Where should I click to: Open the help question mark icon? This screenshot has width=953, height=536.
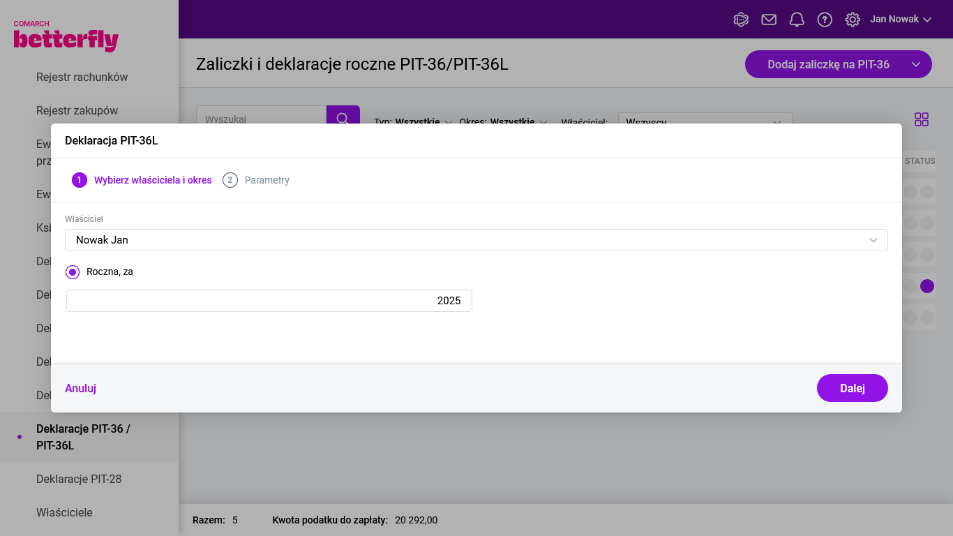point(825,20)
